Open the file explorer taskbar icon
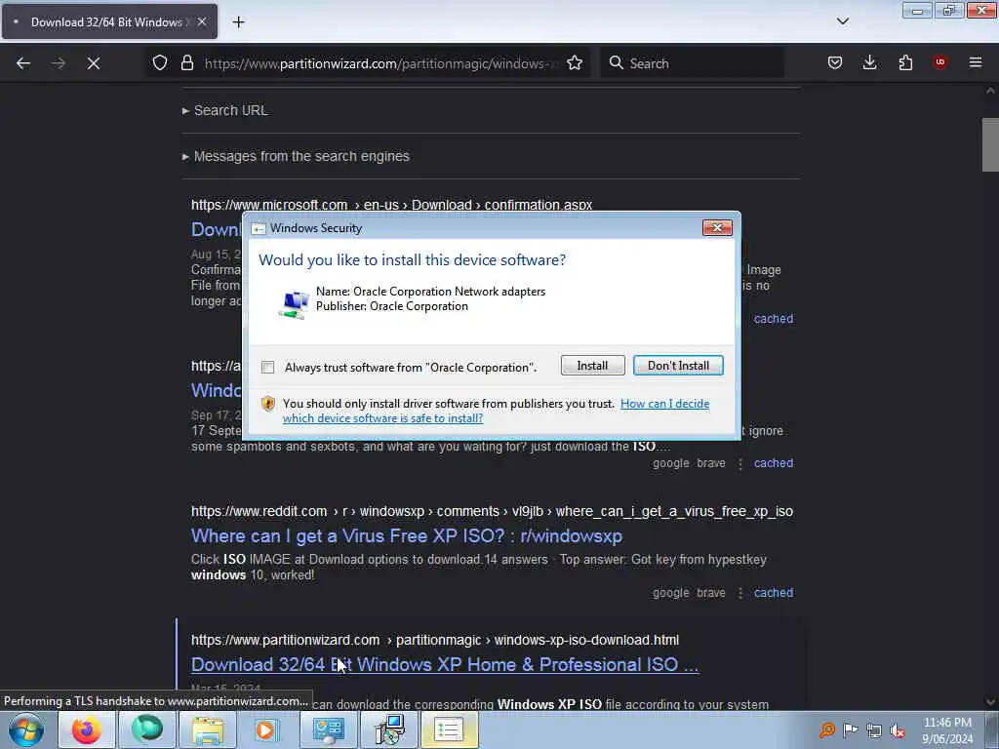This screenshot has width=999, height=749. (208, 729)
